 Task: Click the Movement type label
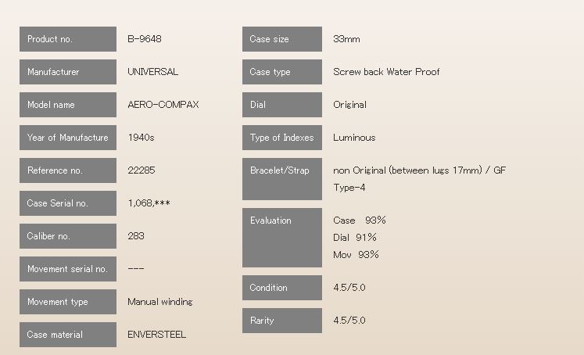click(x=68, y=302)
